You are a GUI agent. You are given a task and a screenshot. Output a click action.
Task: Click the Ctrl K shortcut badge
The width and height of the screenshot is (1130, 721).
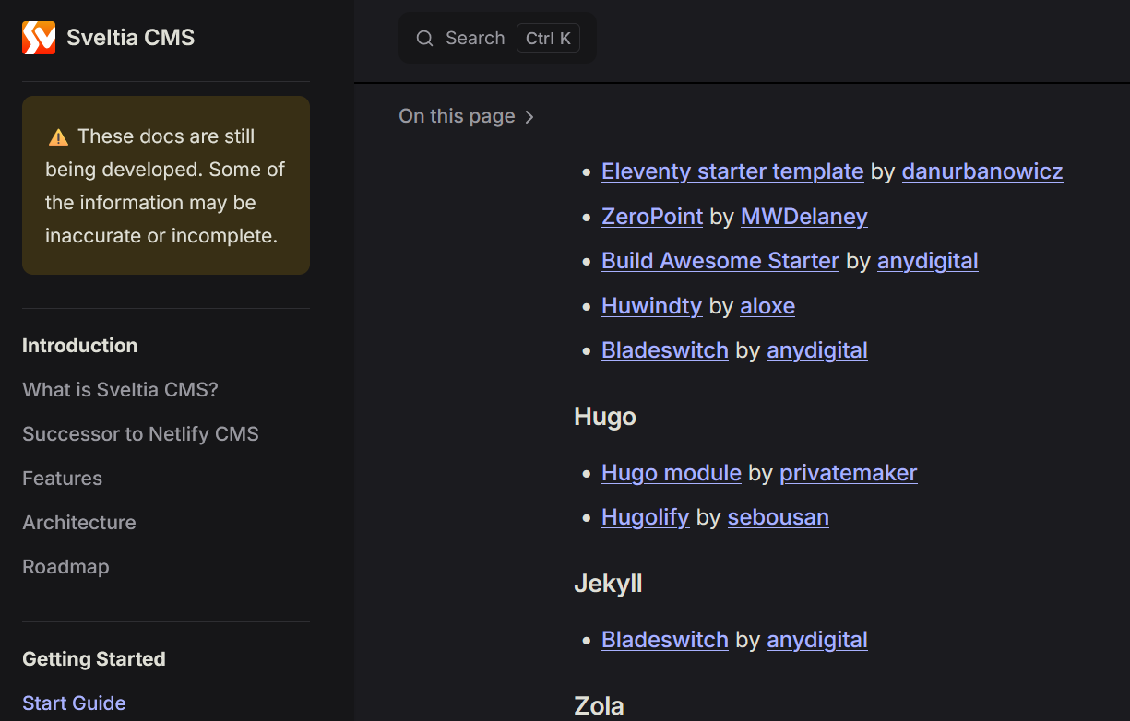548,38
